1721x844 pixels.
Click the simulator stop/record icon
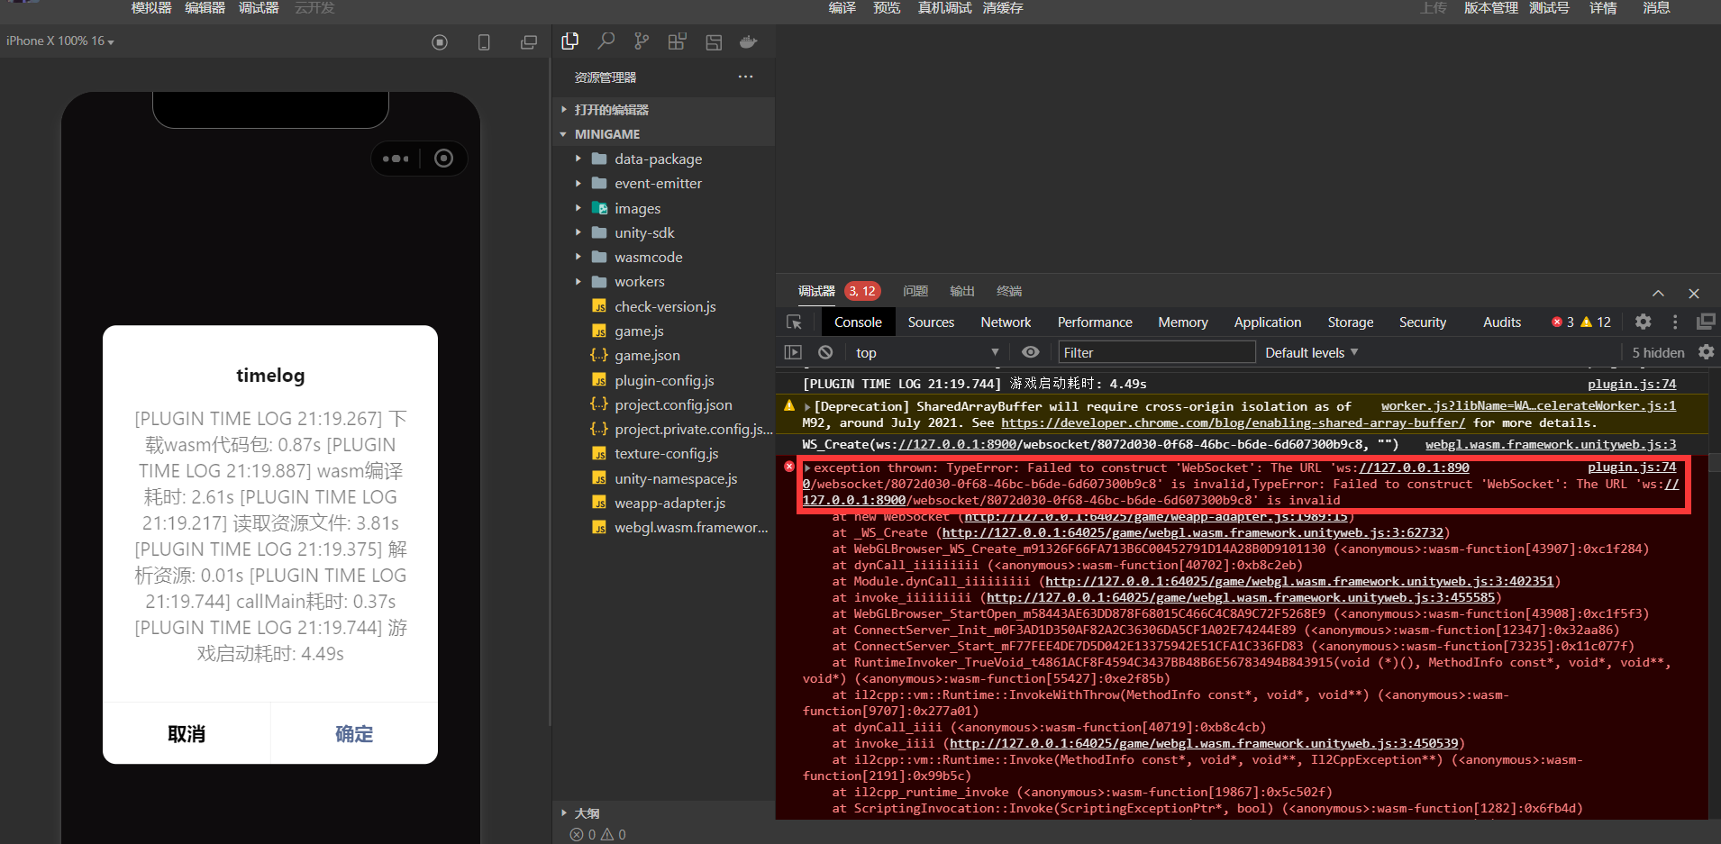point(440,42)
